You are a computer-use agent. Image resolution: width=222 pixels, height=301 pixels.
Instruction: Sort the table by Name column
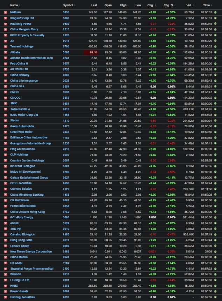[x=15, y=5]
